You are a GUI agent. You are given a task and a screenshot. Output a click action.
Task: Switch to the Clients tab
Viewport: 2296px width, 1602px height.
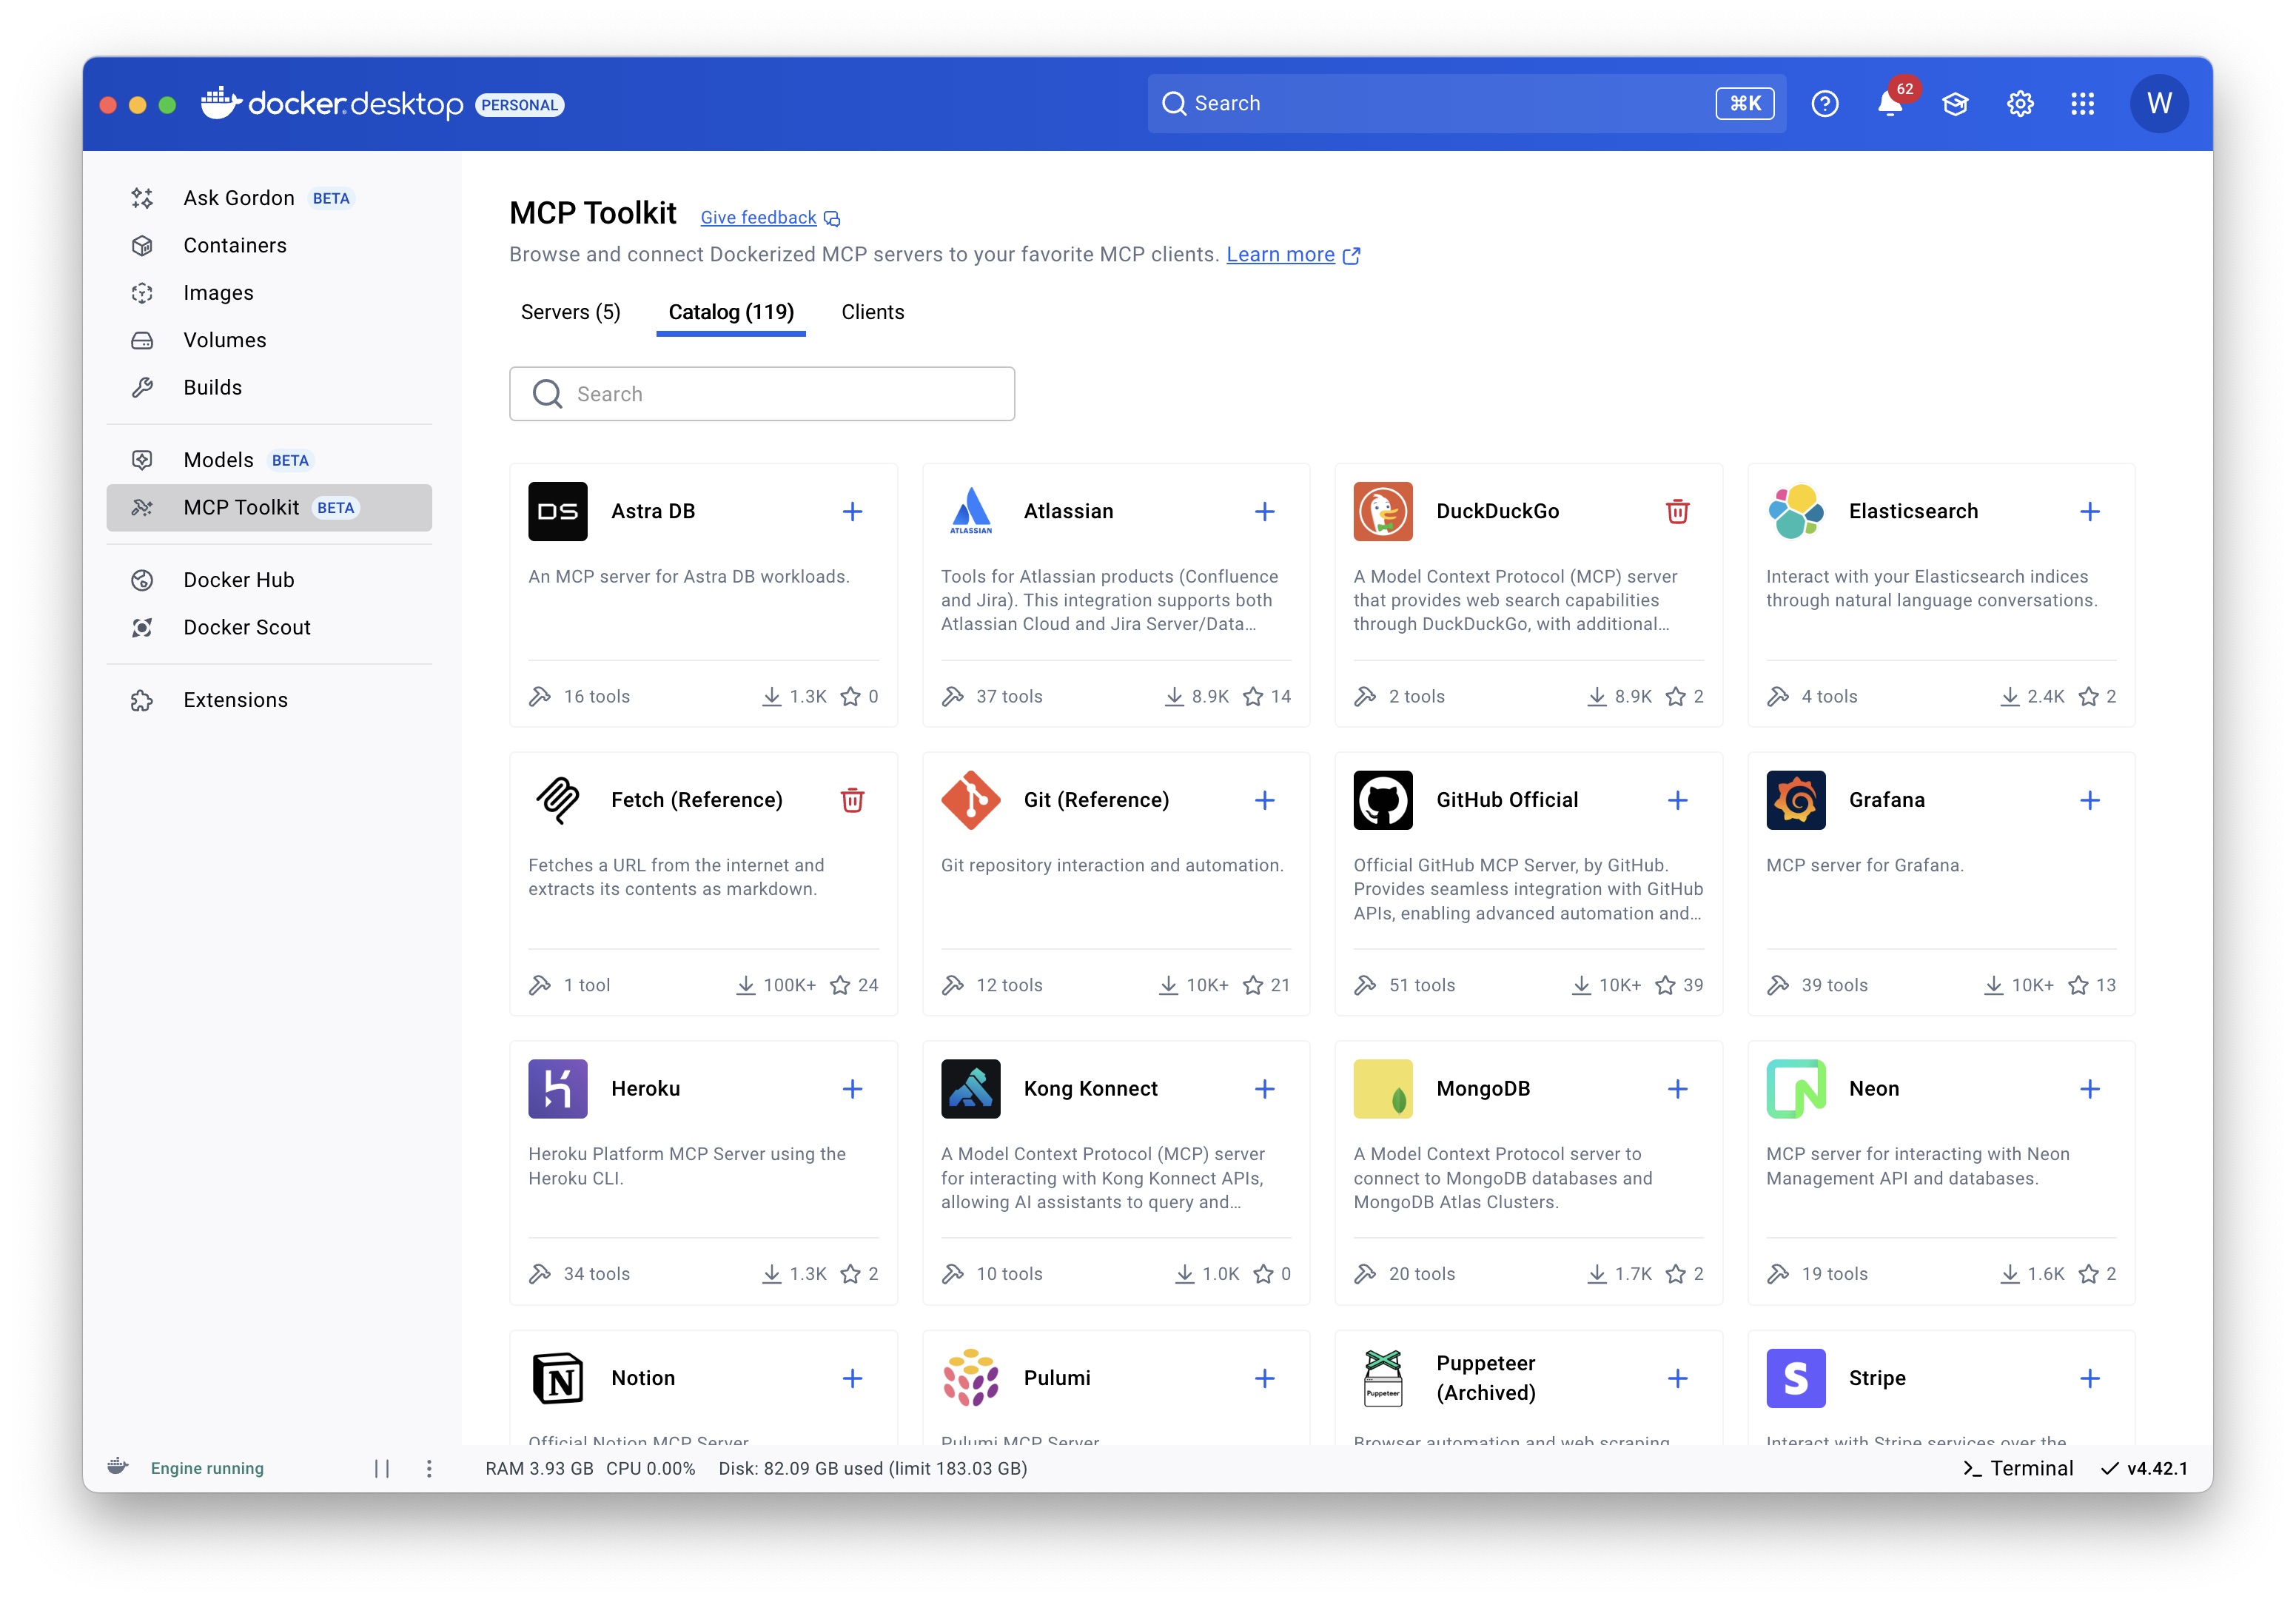click(872, 312)
